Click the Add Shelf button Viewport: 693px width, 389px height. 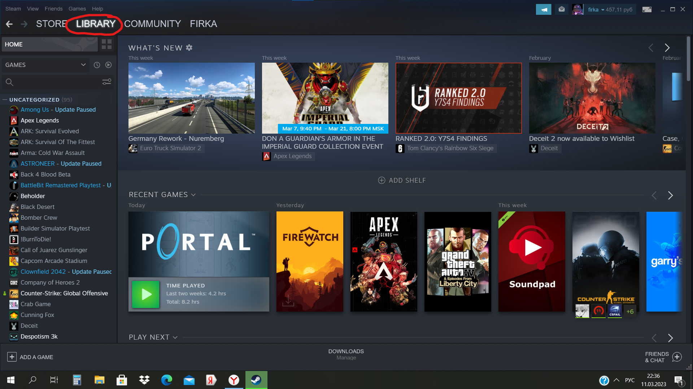(x=402, y=180)
